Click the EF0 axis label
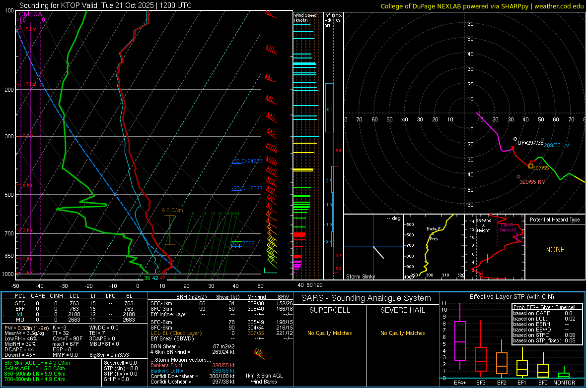Screen dimensions: 586x388 (543, 383)
